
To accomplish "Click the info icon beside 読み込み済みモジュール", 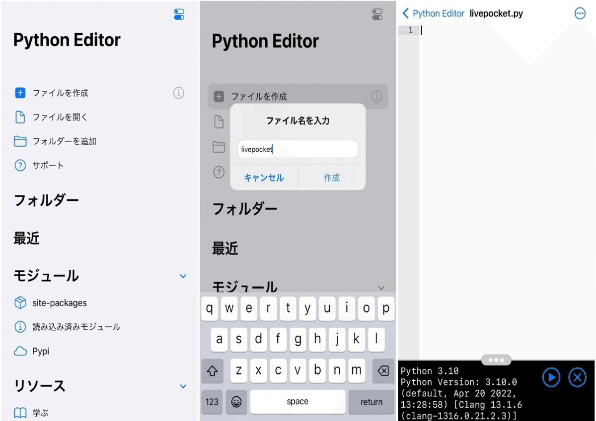I will [20, 327].
